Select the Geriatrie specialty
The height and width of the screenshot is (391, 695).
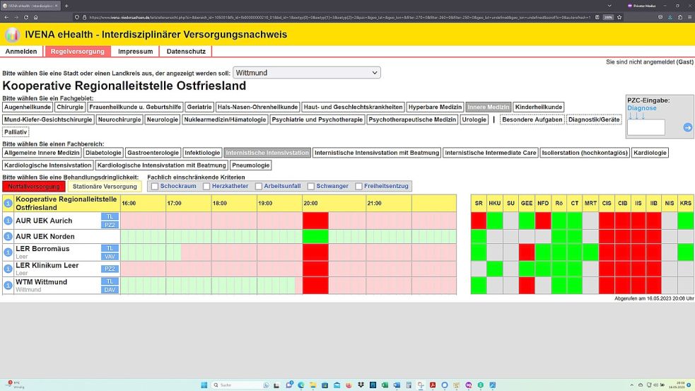click(199, 107)
